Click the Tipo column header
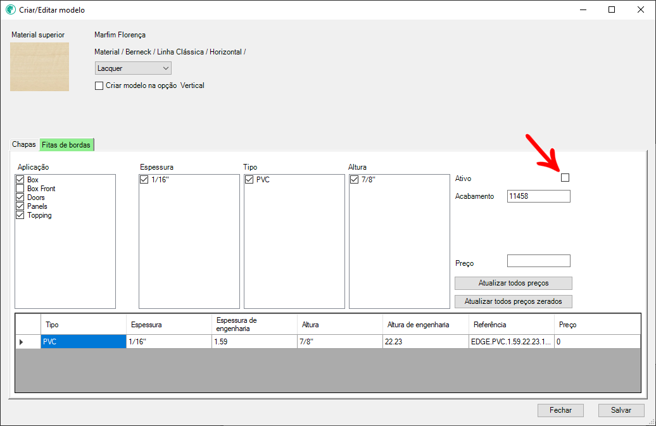Image resolution: width=656 pixels, height=426 pixels. point(83,325)
